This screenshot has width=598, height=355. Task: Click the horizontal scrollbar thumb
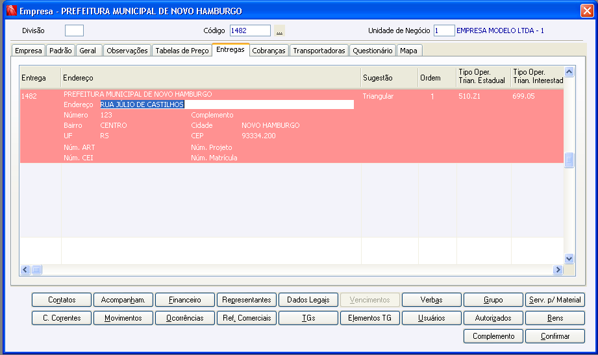click(36, 269)
